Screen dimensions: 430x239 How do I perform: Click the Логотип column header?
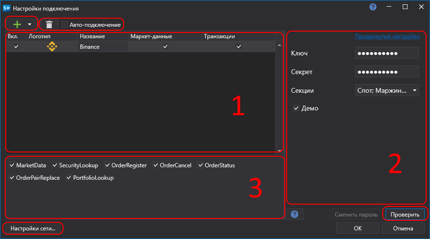pos(52,36)
